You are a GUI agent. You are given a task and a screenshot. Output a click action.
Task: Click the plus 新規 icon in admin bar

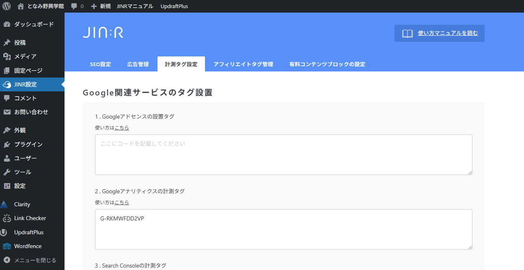click(94, 6)
